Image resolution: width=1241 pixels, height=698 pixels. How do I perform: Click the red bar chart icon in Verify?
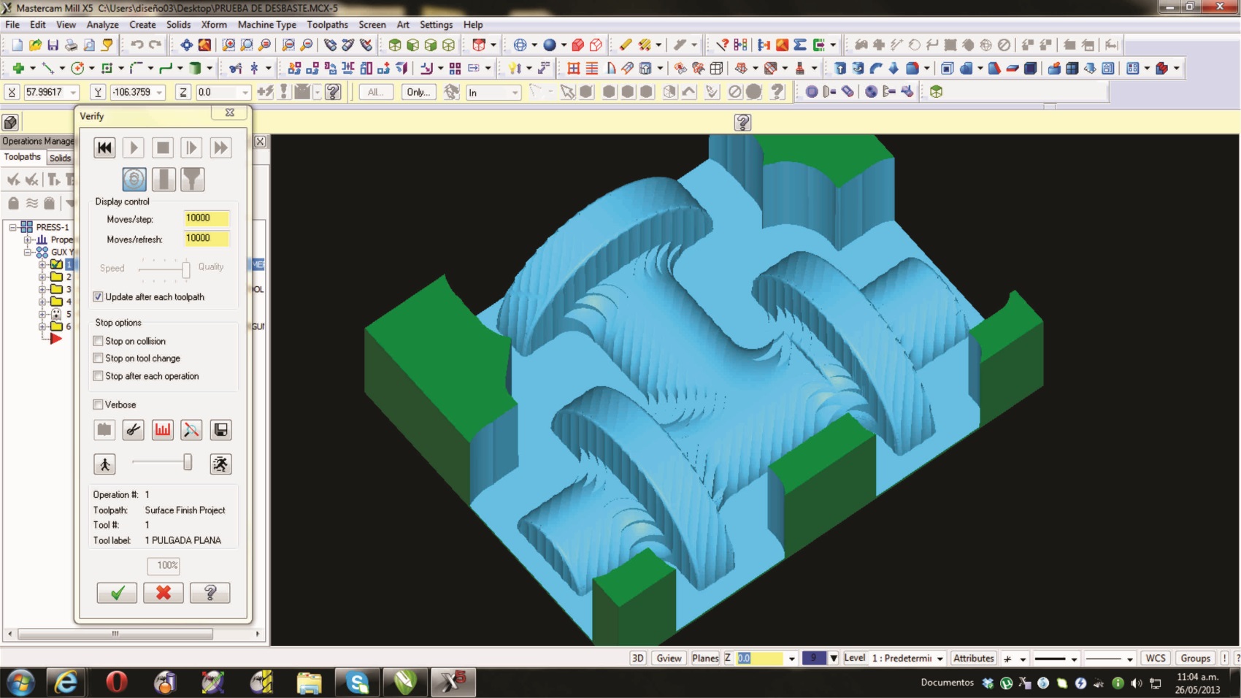tap(162, 430)
